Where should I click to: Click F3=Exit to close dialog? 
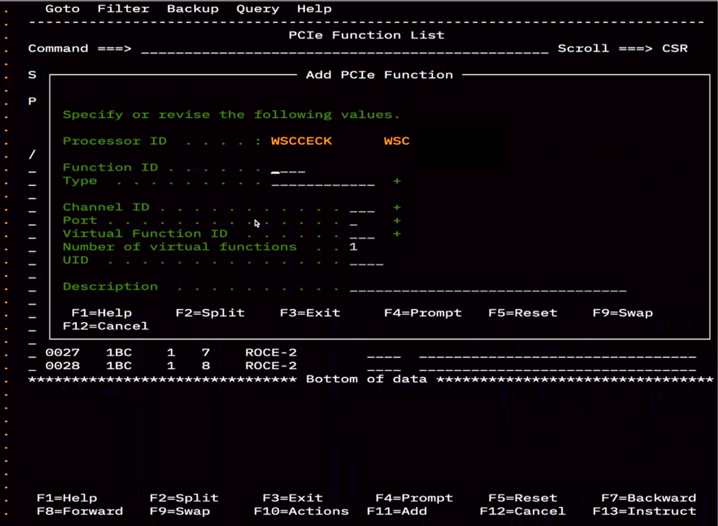click(310, 312)
